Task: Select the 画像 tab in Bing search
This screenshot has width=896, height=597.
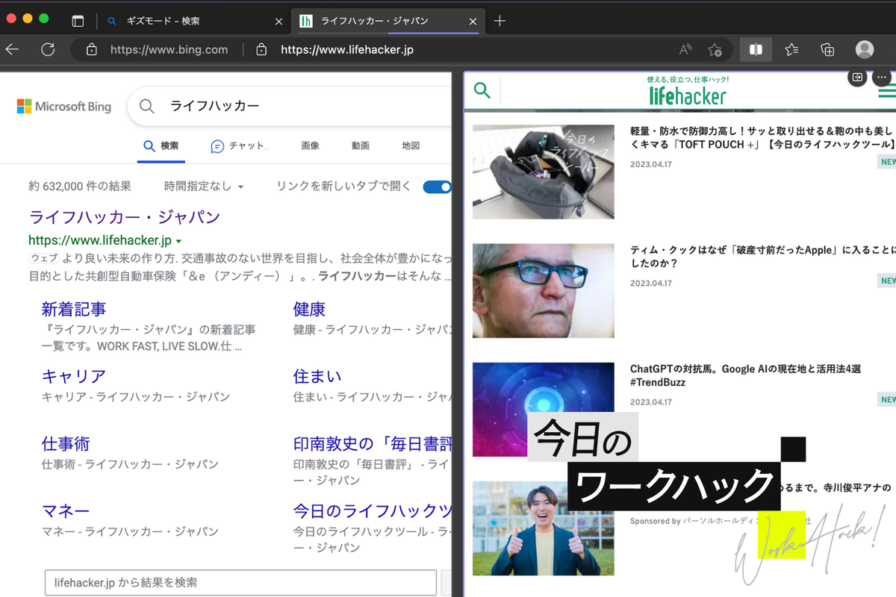Action: (x=310, y=146)
